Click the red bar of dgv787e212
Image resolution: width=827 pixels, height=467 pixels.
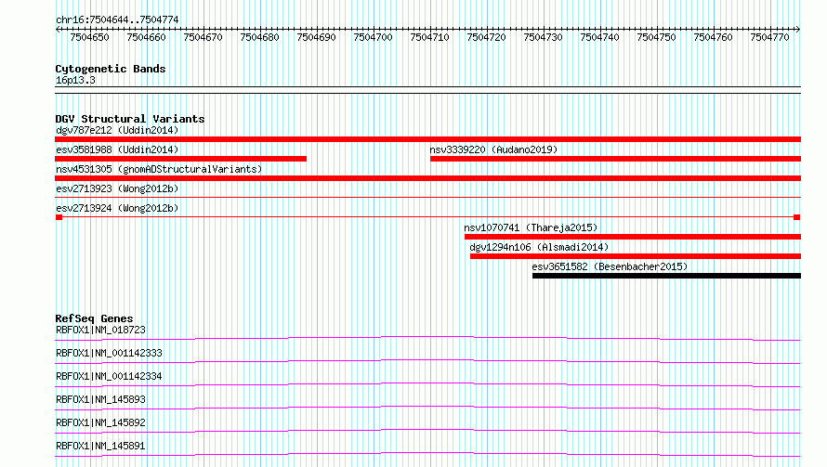(427, 139)
